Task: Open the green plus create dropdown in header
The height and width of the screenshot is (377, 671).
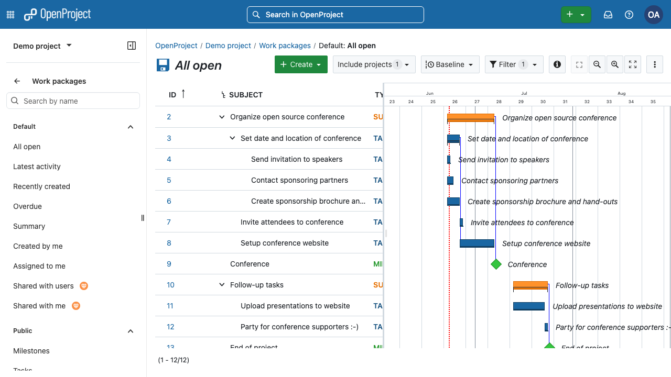Action: (576, 15)
